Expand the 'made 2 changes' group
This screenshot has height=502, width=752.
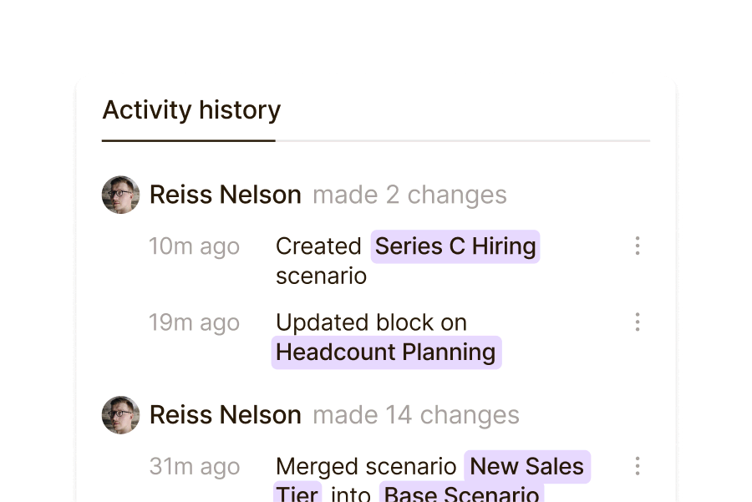(409, 195)
